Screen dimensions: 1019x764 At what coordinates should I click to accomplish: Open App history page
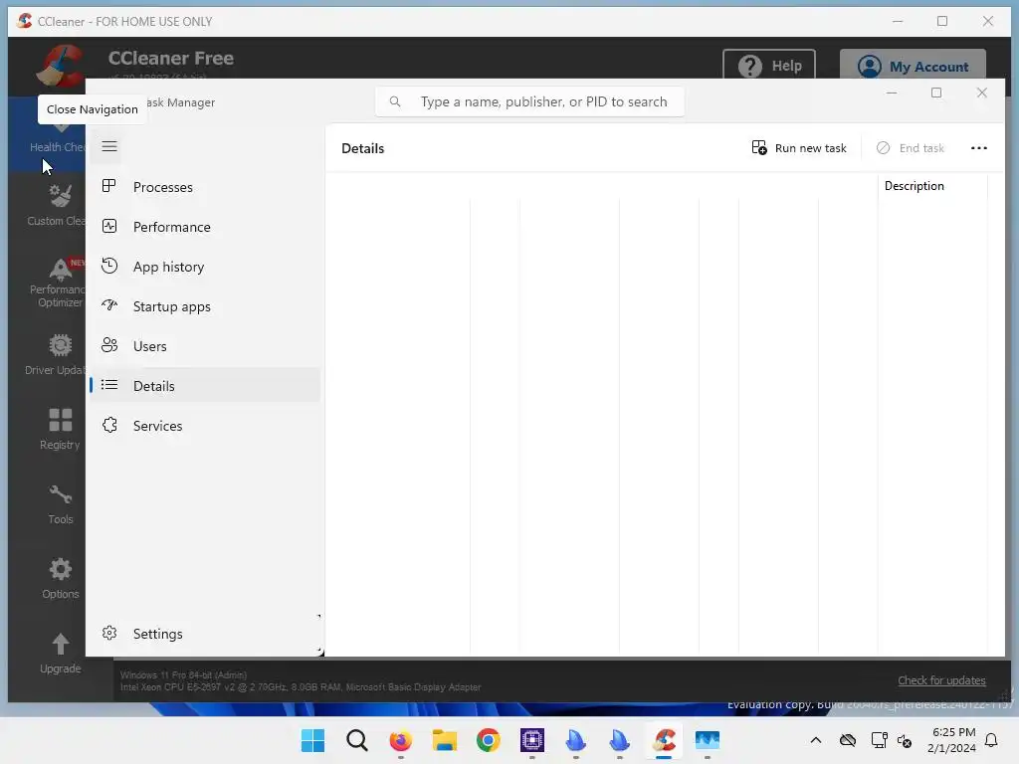click(x=205, y=267)
